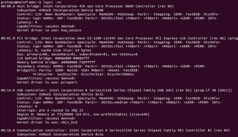Click I/O behind bridge address range
Viewport: 238px width, 137px height.
point(72,58)
